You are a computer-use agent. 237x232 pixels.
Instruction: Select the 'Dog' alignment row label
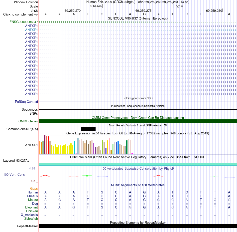coord(35,204)
